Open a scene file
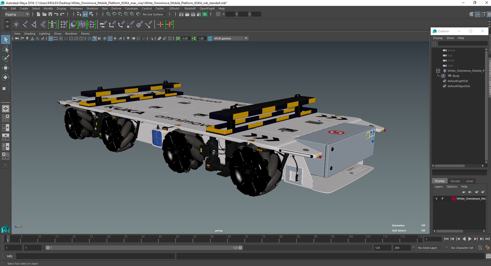491x266 pixels. pyautogui.click(x=44, y=14)
